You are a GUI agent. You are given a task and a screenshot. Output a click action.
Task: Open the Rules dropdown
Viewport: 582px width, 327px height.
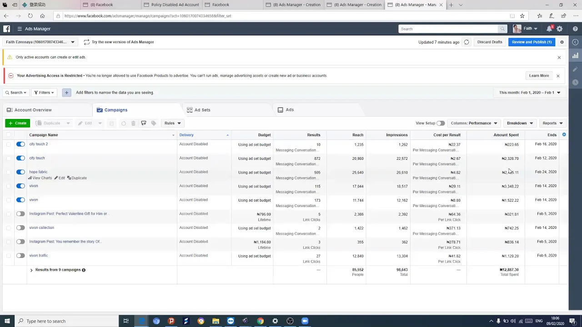click(172, 123)
